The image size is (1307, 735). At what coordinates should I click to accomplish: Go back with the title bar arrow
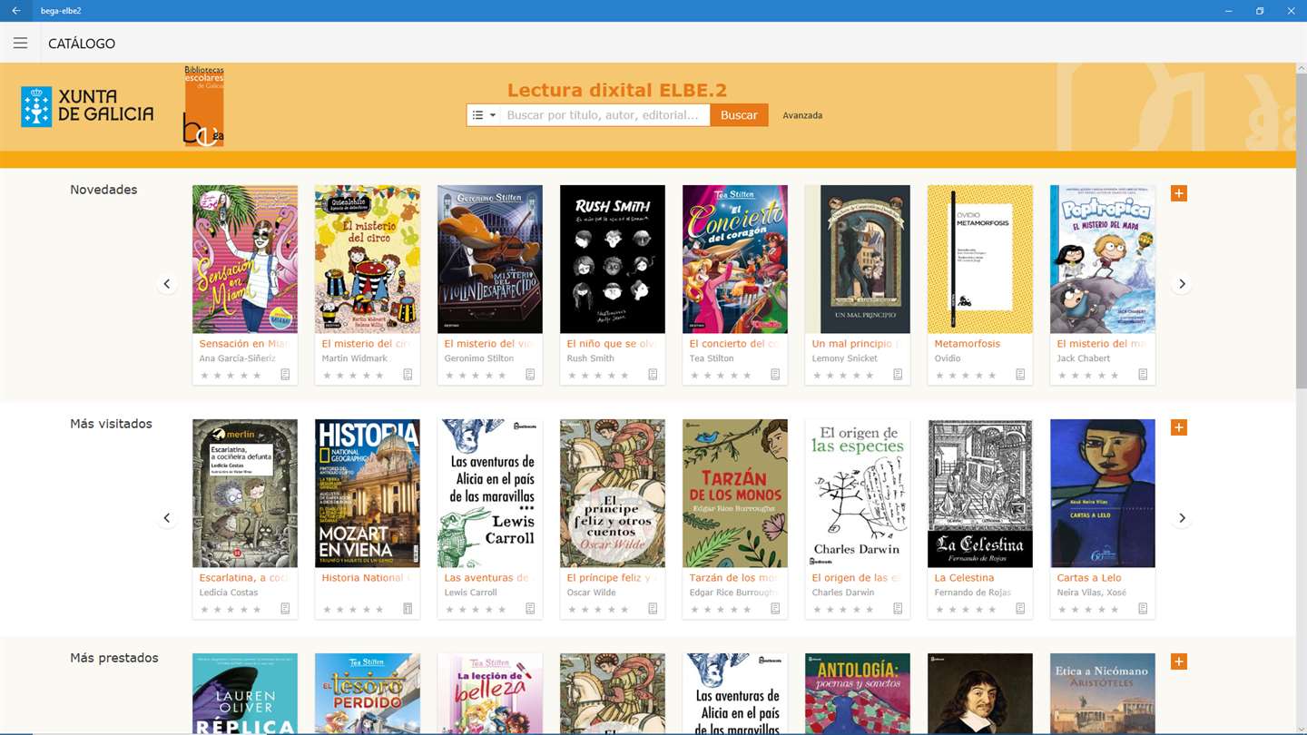click(15, 11)
